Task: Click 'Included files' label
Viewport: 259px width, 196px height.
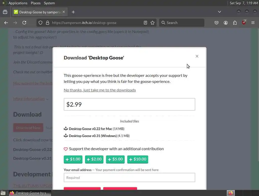Action: click(129, 121)
